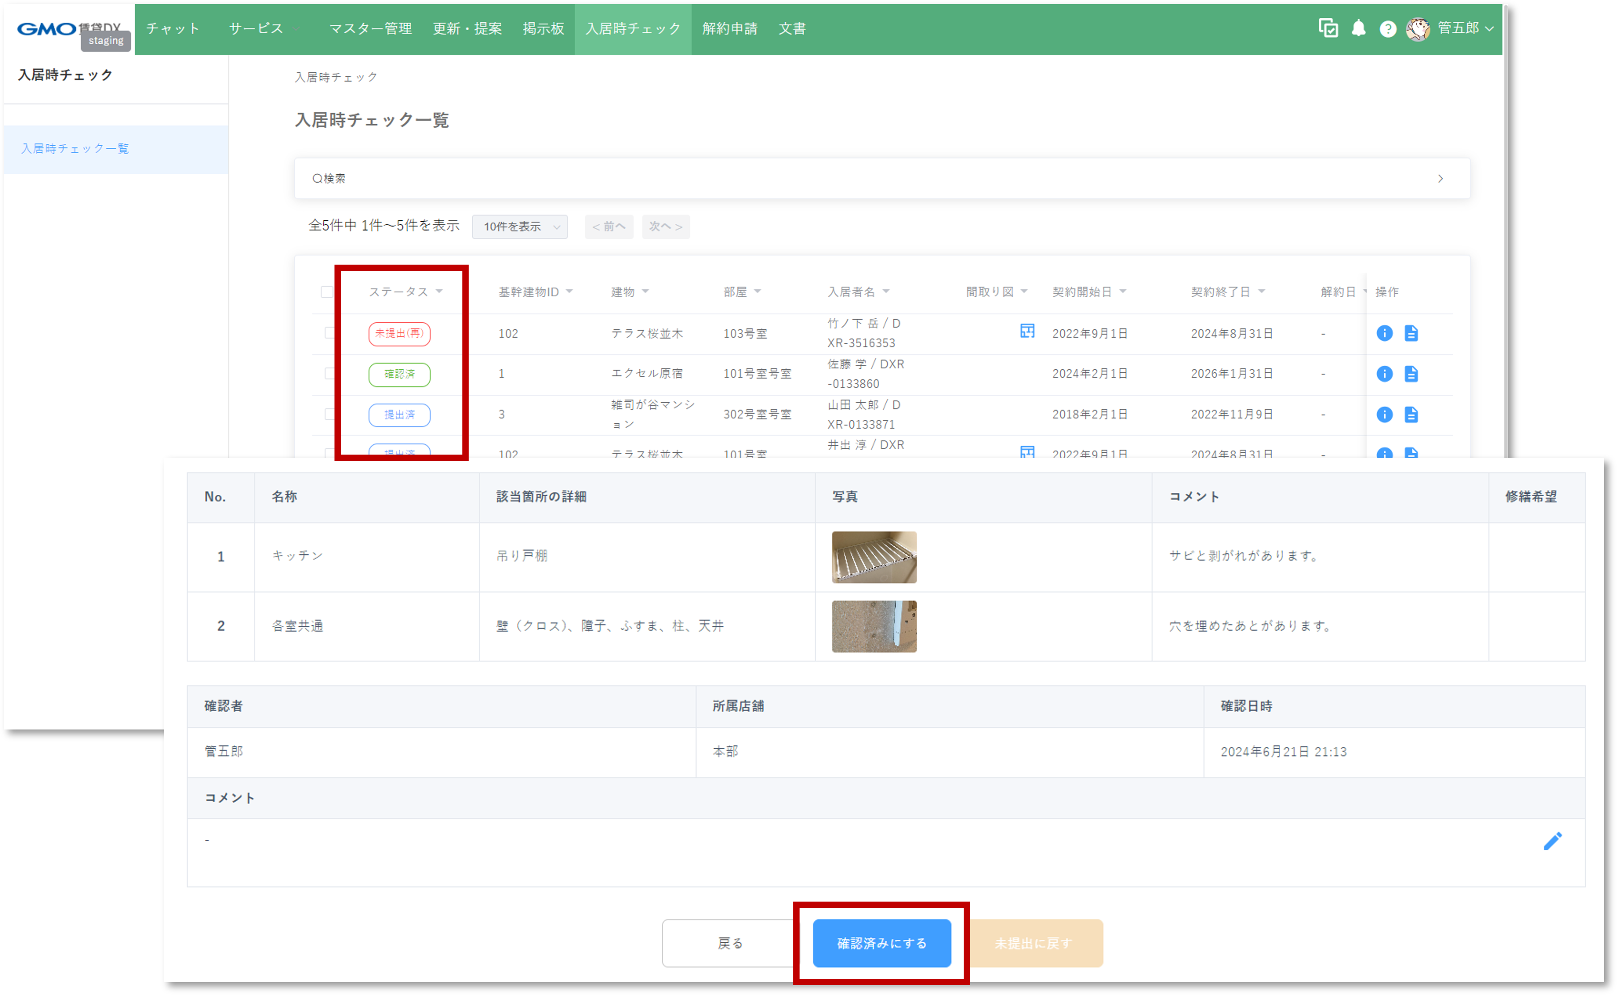Image resolution: width=1617 pixels, height=995 pixels.
Task: Open the notification bell icon
Action: click(1358, 28)
